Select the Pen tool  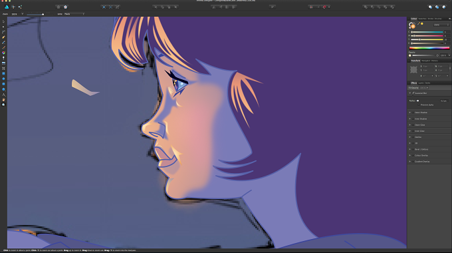click(3, 37)
